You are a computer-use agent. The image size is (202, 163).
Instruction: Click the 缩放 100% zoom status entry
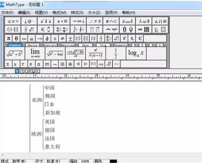pyautogui.click(x=80, y=161)
